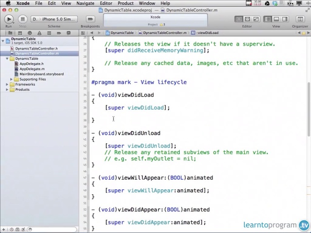Enter full screen with the window corner arrows
The image size is (311, 233).
[308, 10]
